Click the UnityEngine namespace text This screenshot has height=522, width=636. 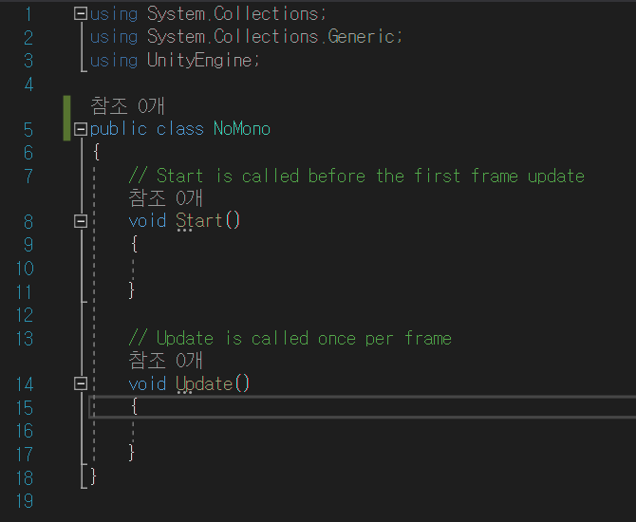click(199, 61)
